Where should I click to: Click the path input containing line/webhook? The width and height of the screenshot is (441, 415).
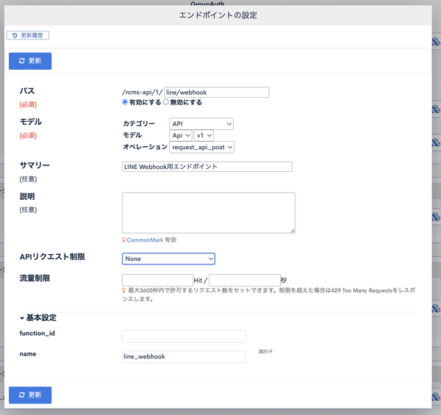(217, 92)
